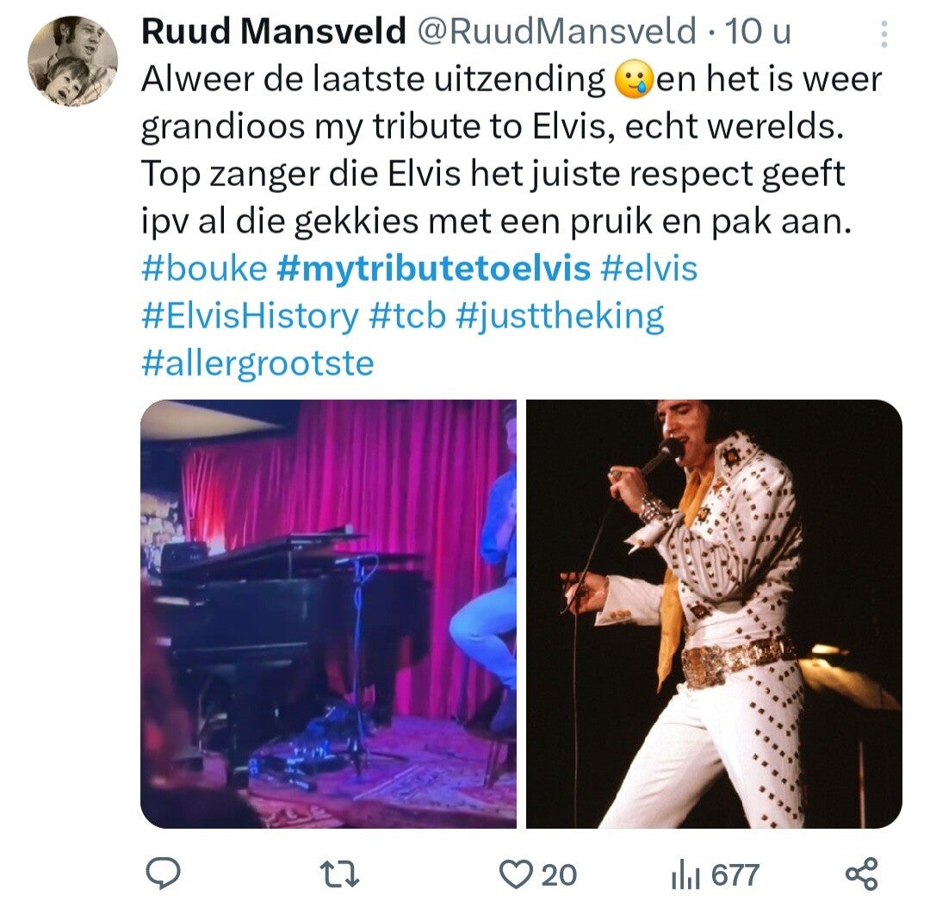This screenshot has width=930, height=908.
Task: Open the white jumpsuit singer photo
Action: 714,613
